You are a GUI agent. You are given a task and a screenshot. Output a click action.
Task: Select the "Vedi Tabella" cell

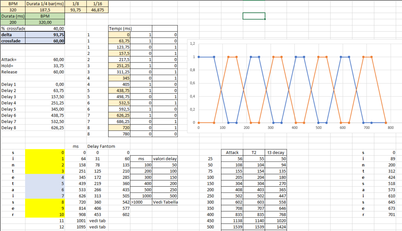tap(165, 202)
